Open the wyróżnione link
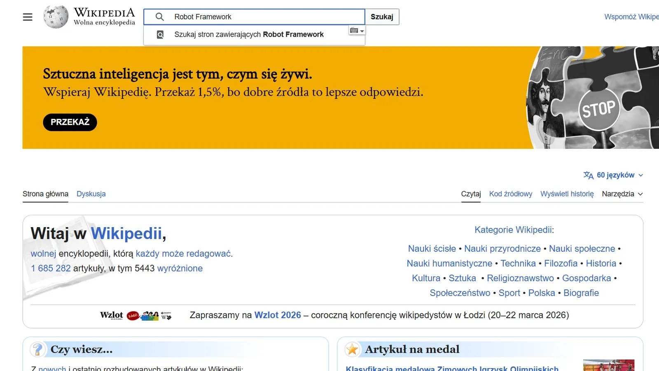 point(180,268)
